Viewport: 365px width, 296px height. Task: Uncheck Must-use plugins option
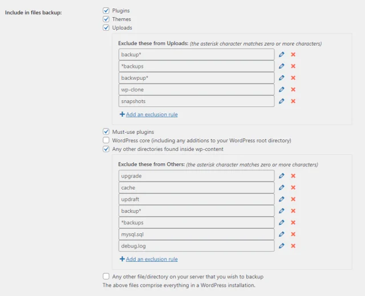106,131
